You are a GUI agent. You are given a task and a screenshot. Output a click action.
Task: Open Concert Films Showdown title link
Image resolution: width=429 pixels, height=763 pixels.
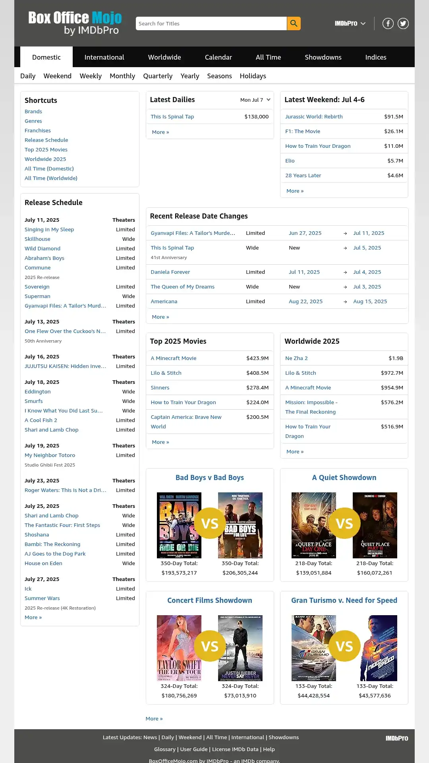[x=210, y=600]
